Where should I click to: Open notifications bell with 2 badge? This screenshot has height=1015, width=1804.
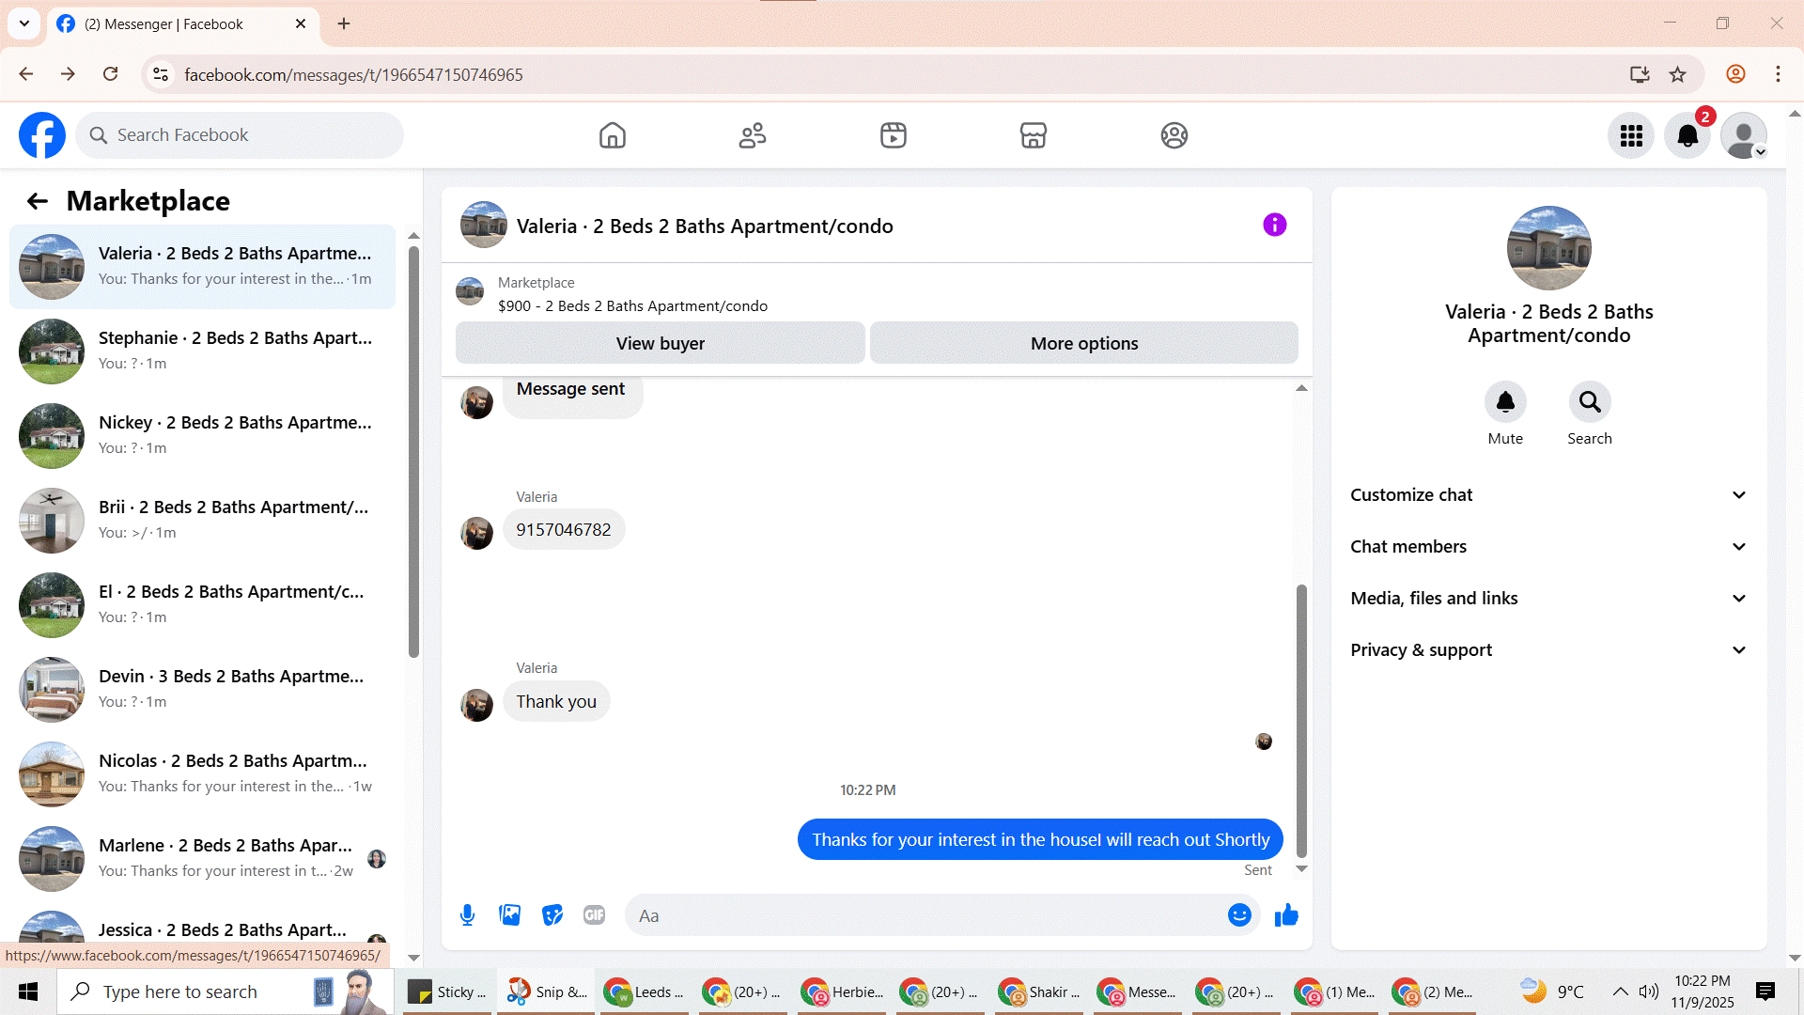tap(1687, 135)
